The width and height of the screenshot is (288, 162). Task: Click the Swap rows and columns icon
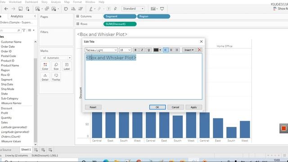[x=66, y=9]
